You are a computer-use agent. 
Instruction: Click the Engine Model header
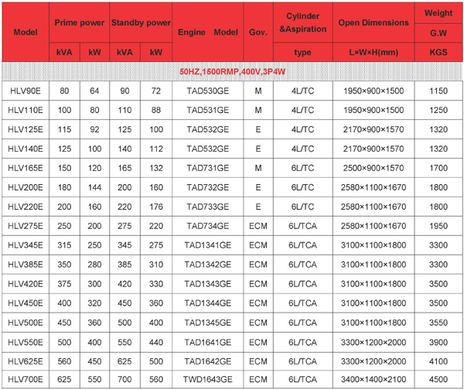pyautogui.click(x=208, y=32)
